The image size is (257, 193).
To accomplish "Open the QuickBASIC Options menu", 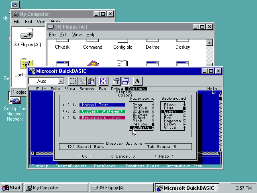I will pyautogui.click(x=136, y=89).
